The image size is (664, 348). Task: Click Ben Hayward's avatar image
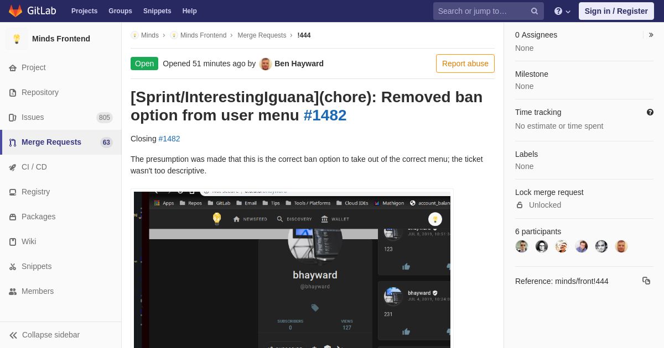click(266, 64)
